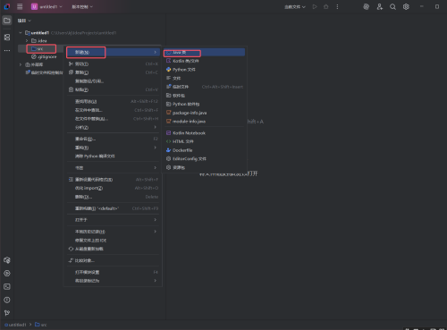The height and width of the screenshot is (330, 447).
Task: Open the Project view selector dropdown
Action: pyautogui.click(x=24, y=21)
